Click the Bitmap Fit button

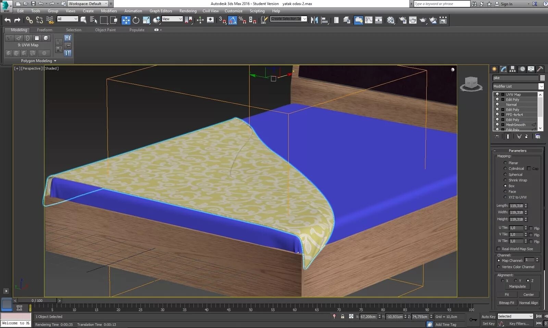(x=507, y=303)
